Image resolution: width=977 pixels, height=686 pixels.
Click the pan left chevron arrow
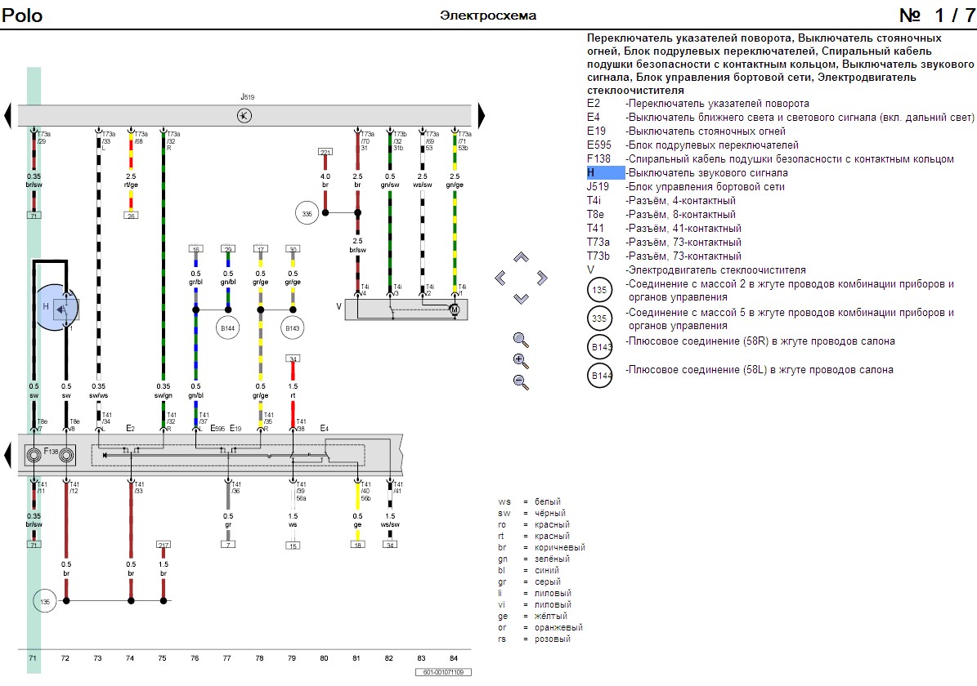pos(500,278)
